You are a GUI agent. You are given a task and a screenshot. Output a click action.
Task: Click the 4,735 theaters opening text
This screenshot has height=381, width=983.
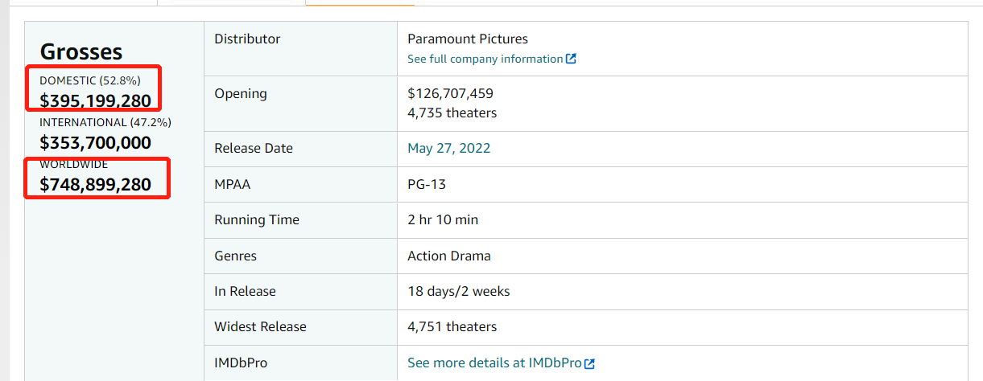(x=452, y=113)
